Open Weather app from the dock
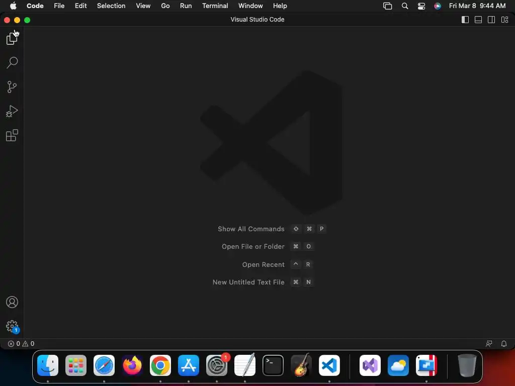Viewport: 515px width, 386px height. coord(398,365)
